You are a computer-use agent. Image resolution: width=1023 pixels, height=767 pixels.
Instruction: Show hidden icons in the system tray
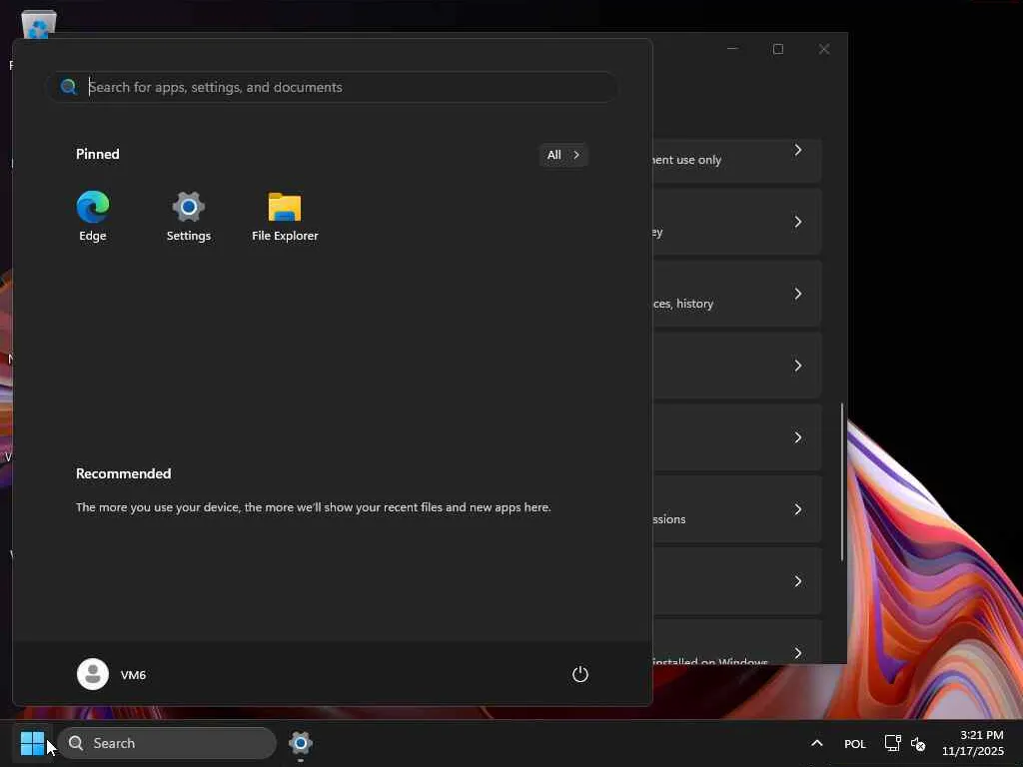pyautogui.click(x=816, y=743)
